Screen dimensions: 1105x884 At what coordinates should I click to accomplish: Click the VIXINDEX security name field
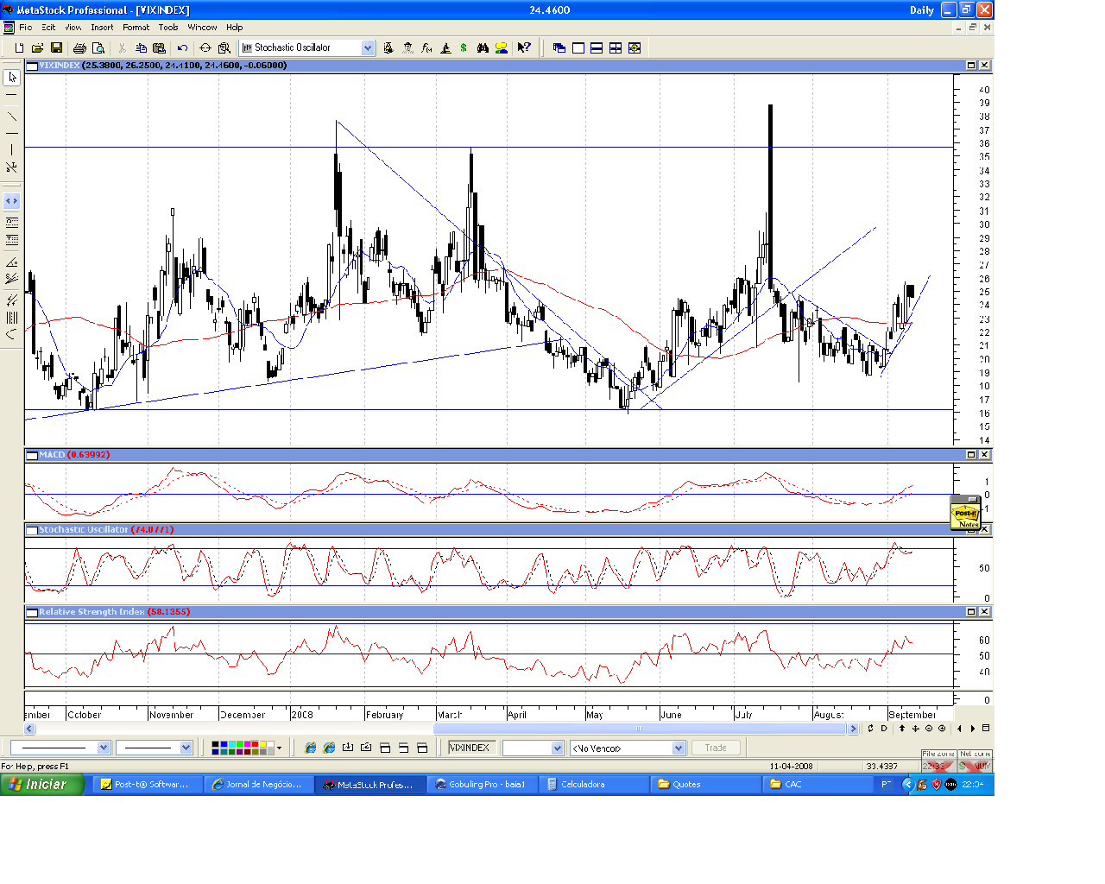tap(472, 748)
